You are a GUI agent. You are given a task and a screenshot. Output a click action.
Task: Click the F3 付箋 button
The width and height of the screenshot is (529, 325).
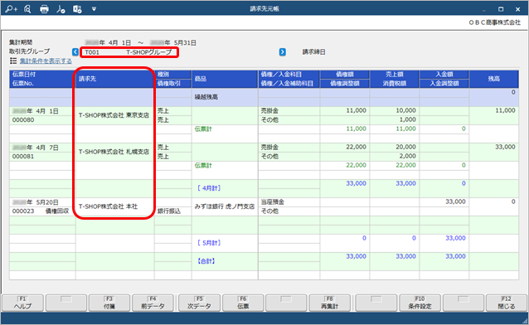tap(109, 303)
